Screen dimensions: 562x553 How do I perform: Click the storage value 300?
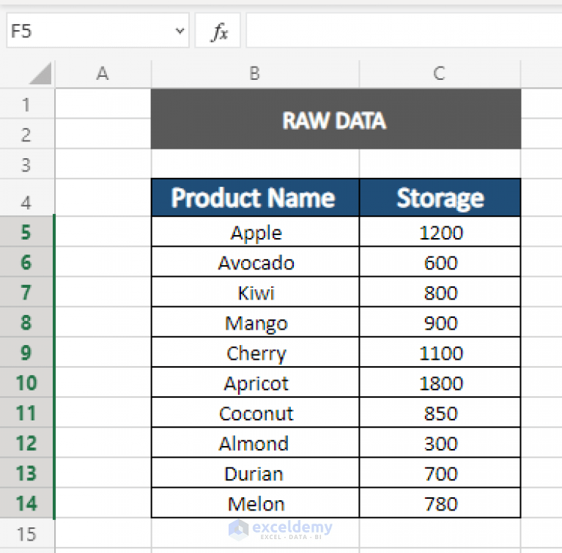[x=440, y=442]
